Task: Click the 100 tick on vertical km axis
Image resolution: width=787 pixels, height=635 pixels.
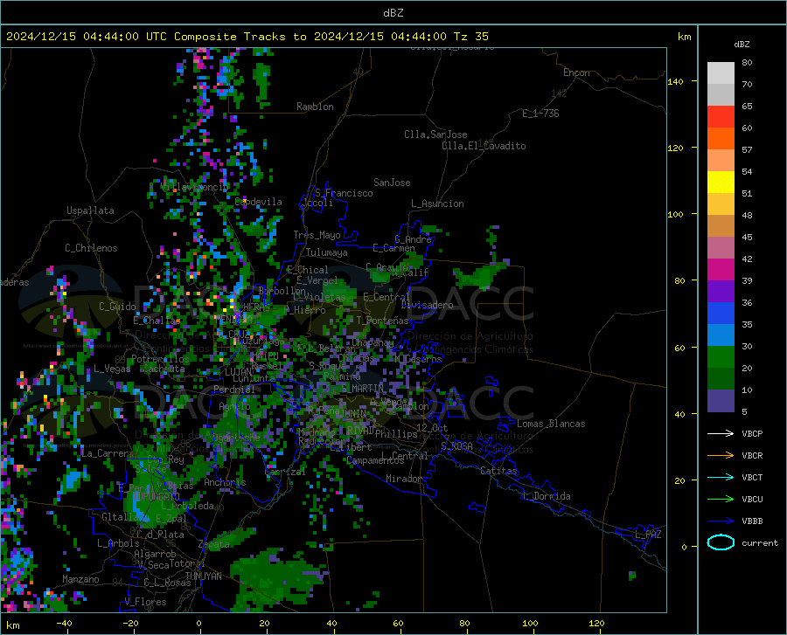Action: pos(676,214)
